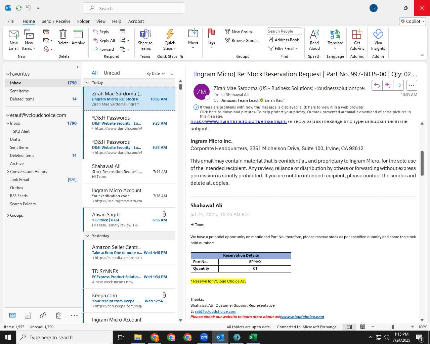This screenshot has height=344, width=430.
Task: Open the New Items menu
Action: click(29, 40)
